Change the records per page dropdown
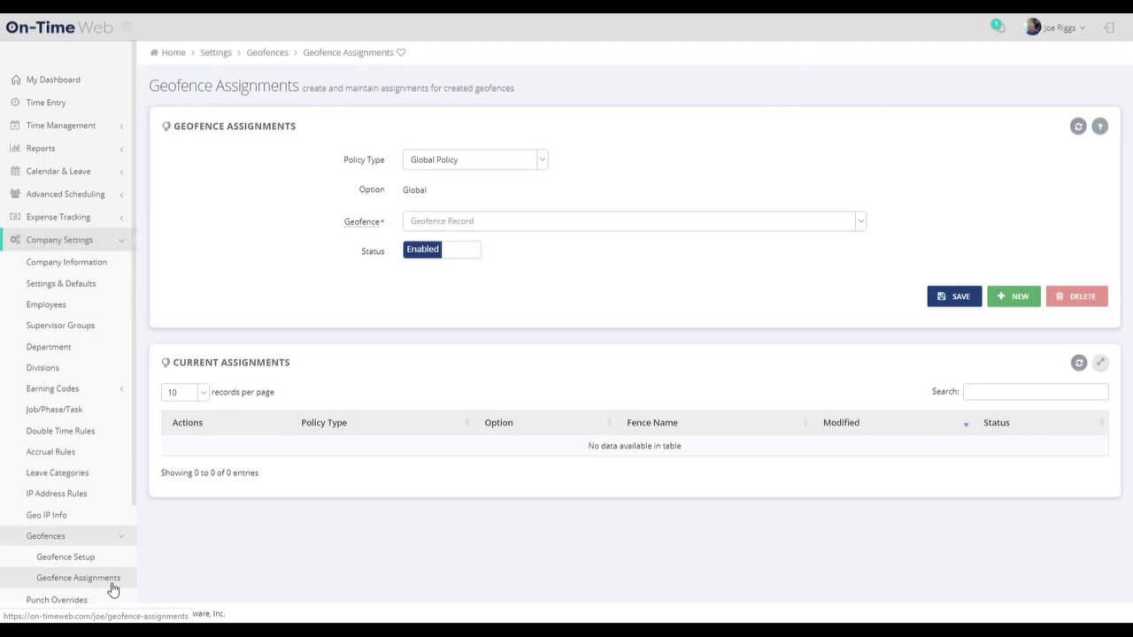 point(185,392)
